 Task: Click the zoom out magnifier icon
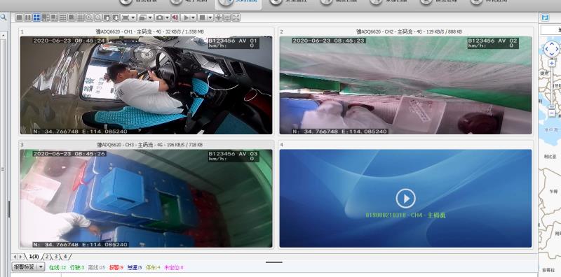98,17
